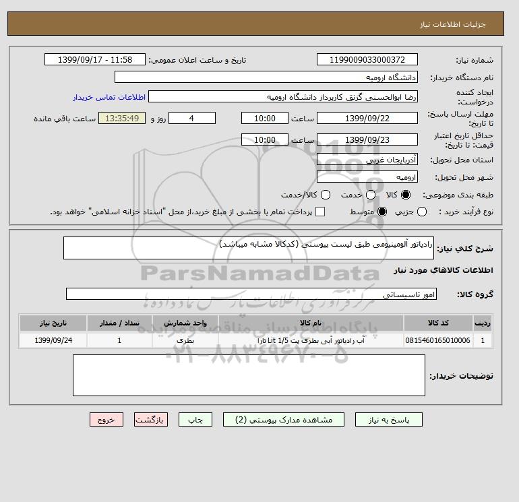
Task: Click the product name cell آب رادیاتور
Action: tap(311, 340)
